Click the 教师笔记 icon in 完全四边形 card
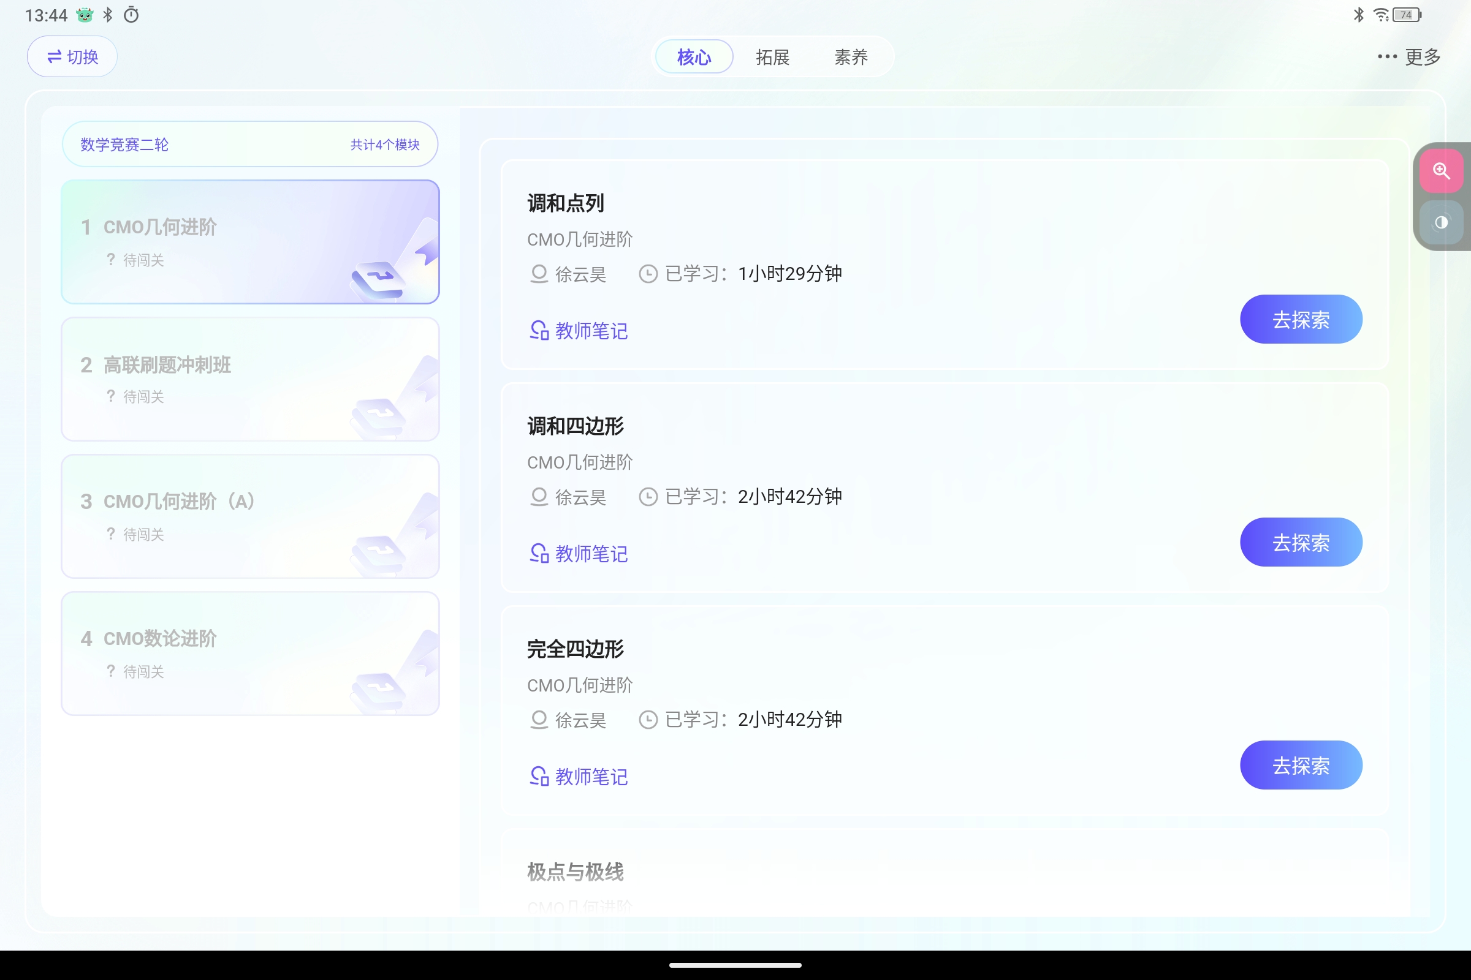Image resolution: width=1471 pixels, height=980 pixels. (539, 777)
